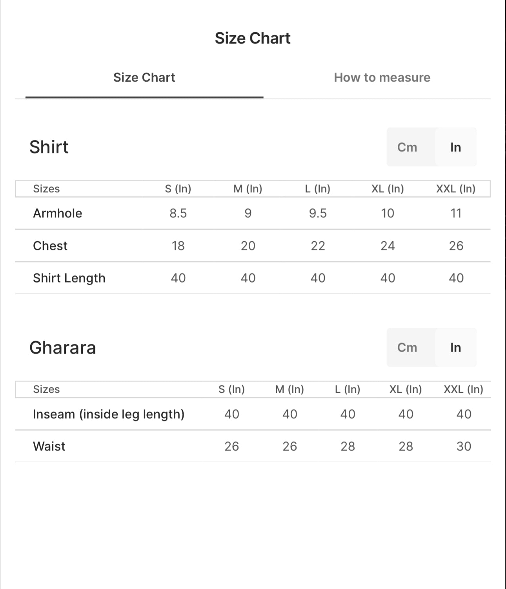This screenshot has height=589, width=506.
Task: Select the Armhole row label
Action: click(x=58, y=213)
